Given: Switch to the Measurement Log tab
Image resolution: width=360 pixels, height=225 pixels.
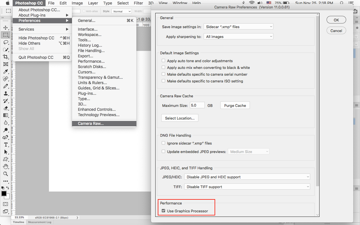Looking at the screenshot, I should pos(39,222).
